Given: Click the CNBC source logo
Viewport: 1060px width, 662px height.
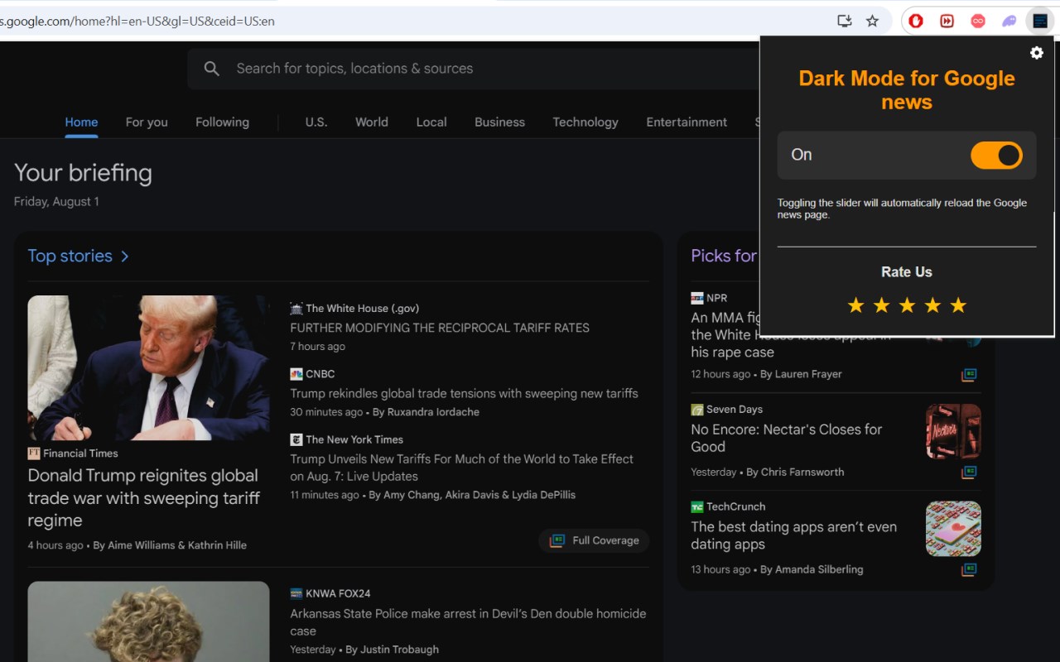Looking at the screenshot, I should click(296, 374).
